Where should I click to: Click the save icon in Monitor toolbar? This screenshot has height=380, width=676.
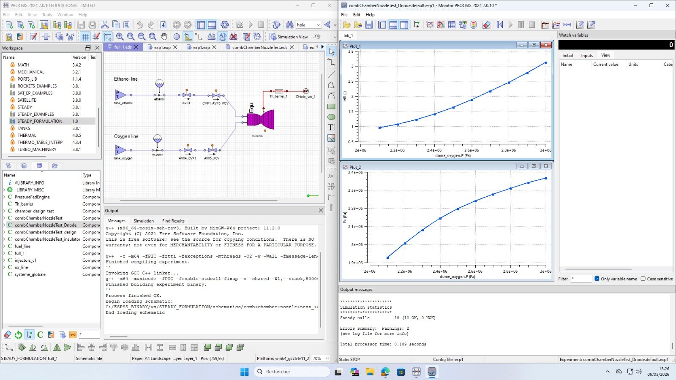369,25
